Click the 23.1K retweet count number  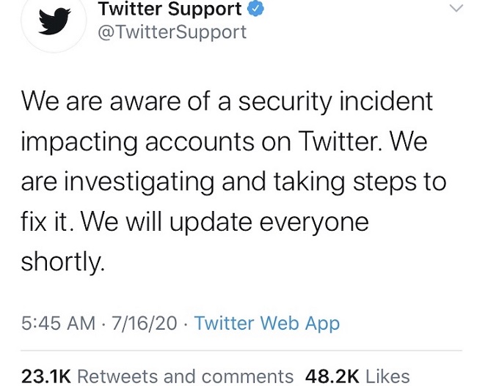click(45, 376)
